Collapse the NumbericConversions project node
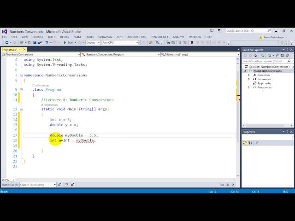 [x=245, y=71]
